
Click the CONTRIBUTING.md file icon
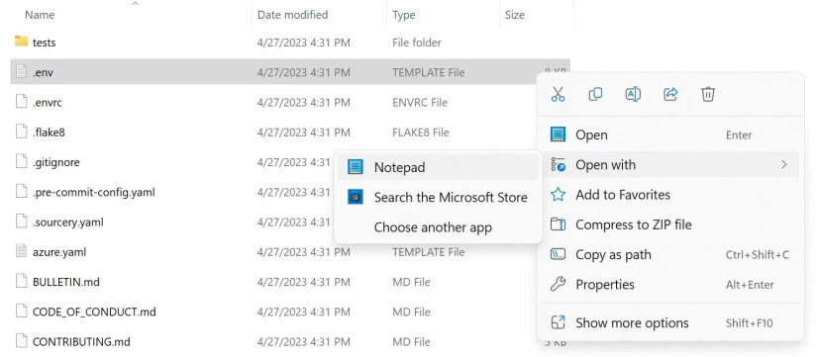(21, 341)
